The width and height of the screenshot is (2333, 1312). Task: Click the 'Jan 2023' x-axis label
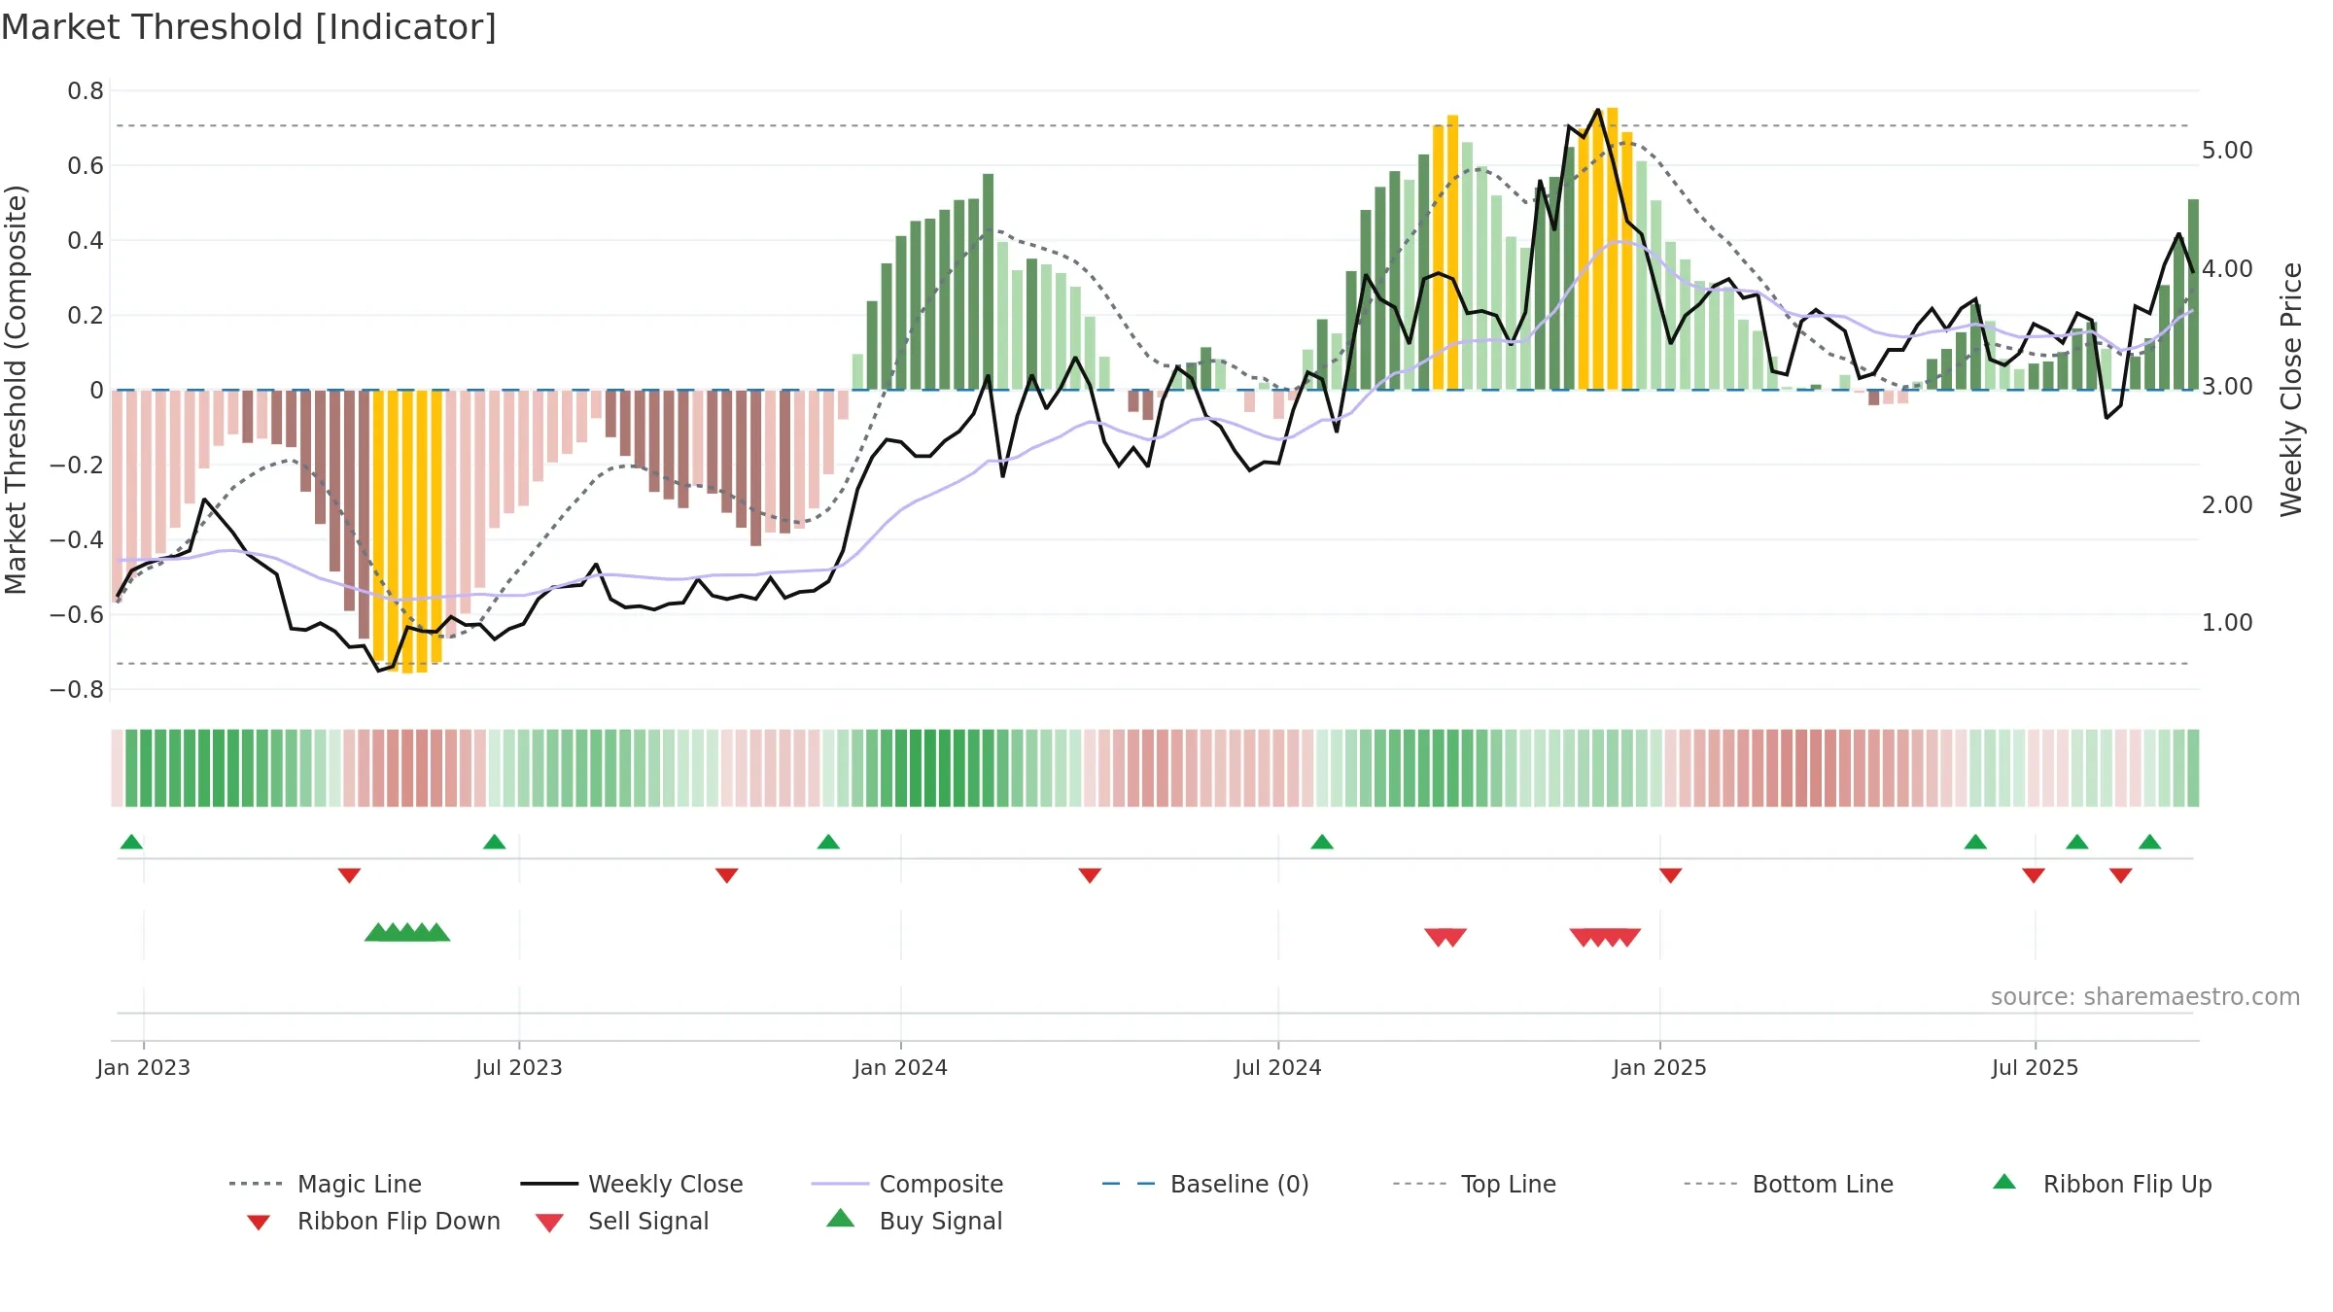[143, 1068]
